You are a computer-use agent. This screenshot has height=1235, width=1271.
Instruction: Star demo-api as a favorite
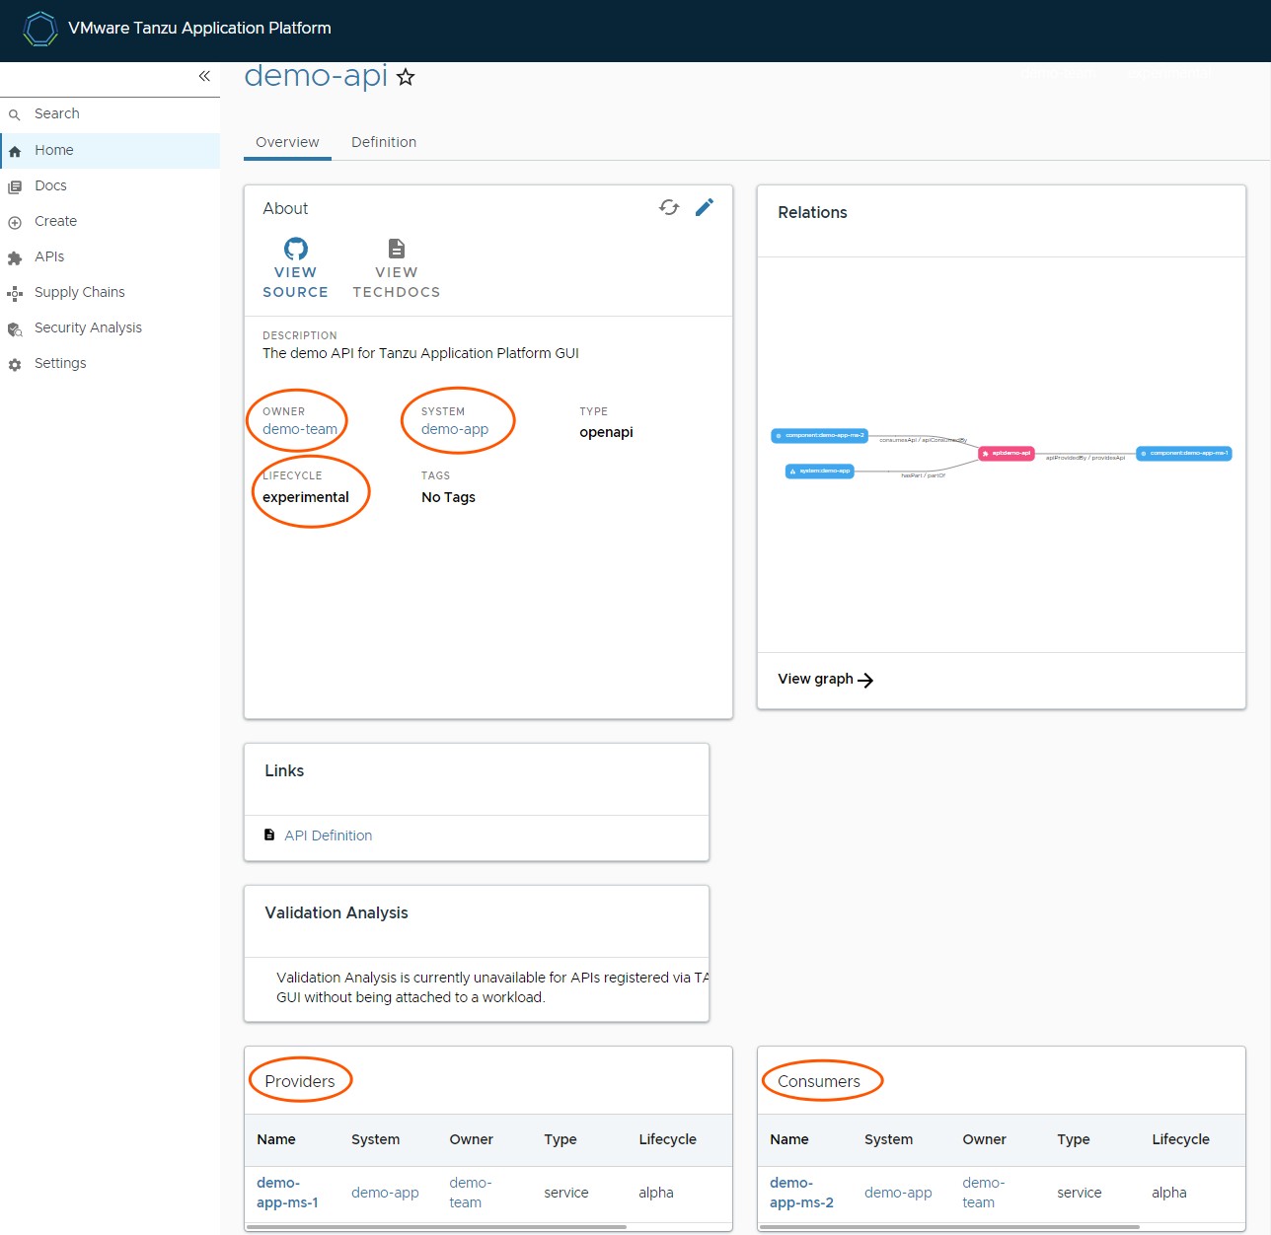click(406, 77)
